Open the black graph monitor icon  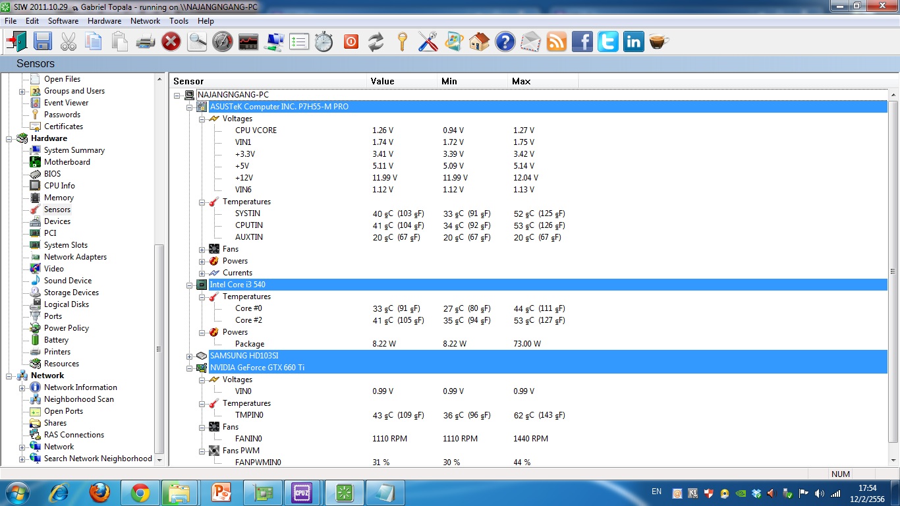(248, 42)
